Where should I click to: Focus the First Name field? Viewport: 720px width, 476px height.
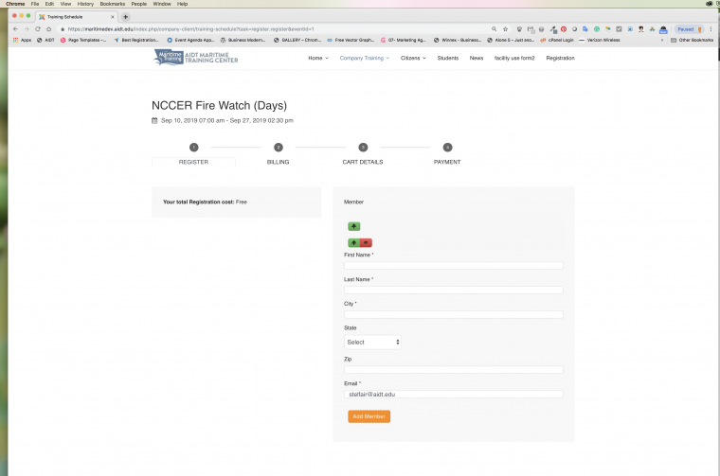(453, 266)
